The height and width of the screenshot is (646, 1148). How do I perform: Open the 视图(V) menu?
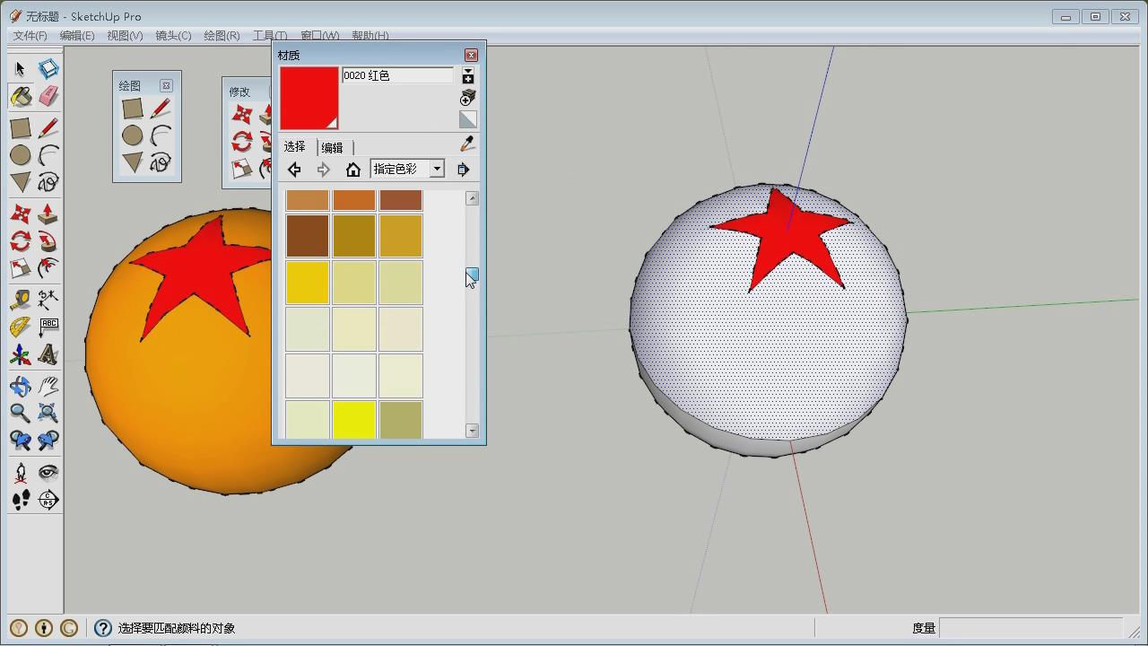125,36
